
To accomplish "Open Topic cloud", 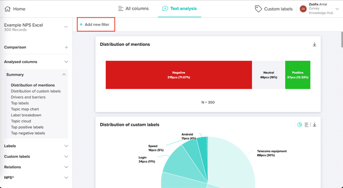I will [21, 121].
